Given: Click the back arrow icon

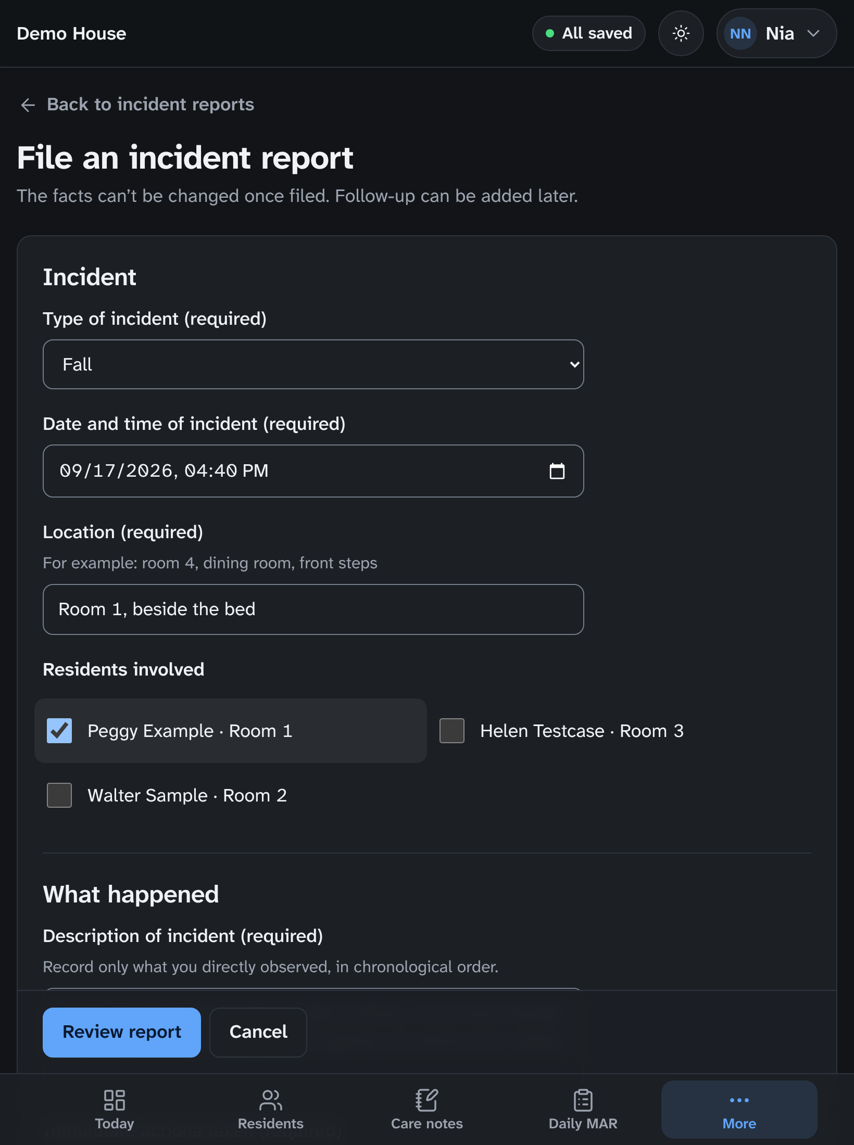Looking at the screenshot, I should (28, 105).
